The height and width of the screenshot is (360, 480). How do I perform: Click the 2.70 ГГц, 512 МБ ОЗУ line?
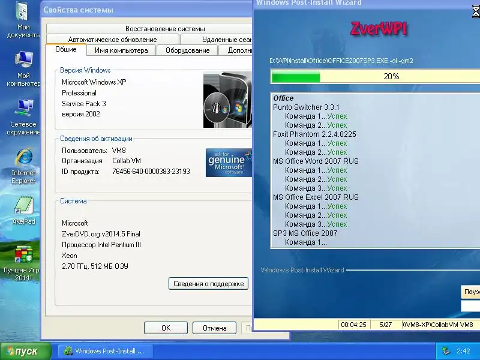pyautogui.click(x=95, y=266)
